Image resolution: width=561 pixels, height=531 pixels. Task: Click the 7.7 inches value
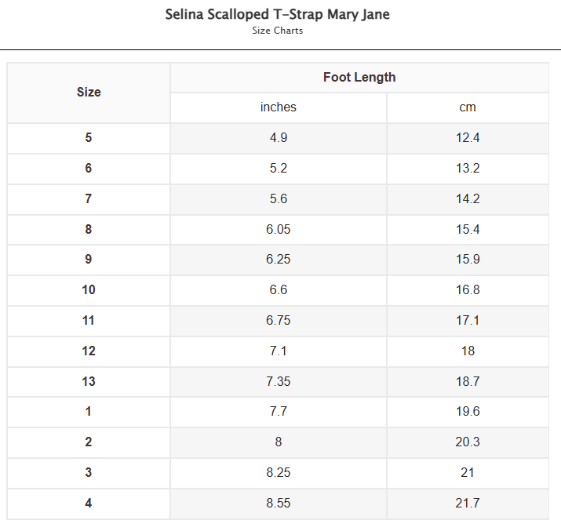point(279,413)
